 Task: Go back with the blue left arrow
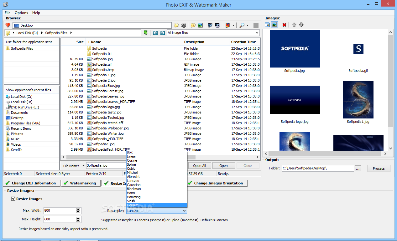[x=155, y=33]
